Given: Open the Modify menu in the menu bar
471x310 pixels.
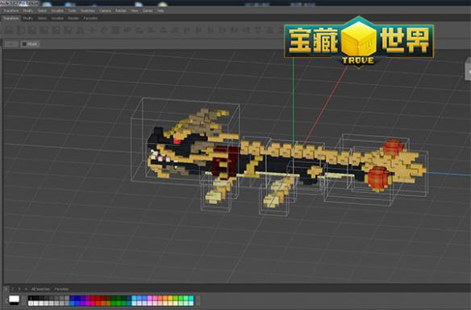Looking at the screenshot, I should (27, 10).
